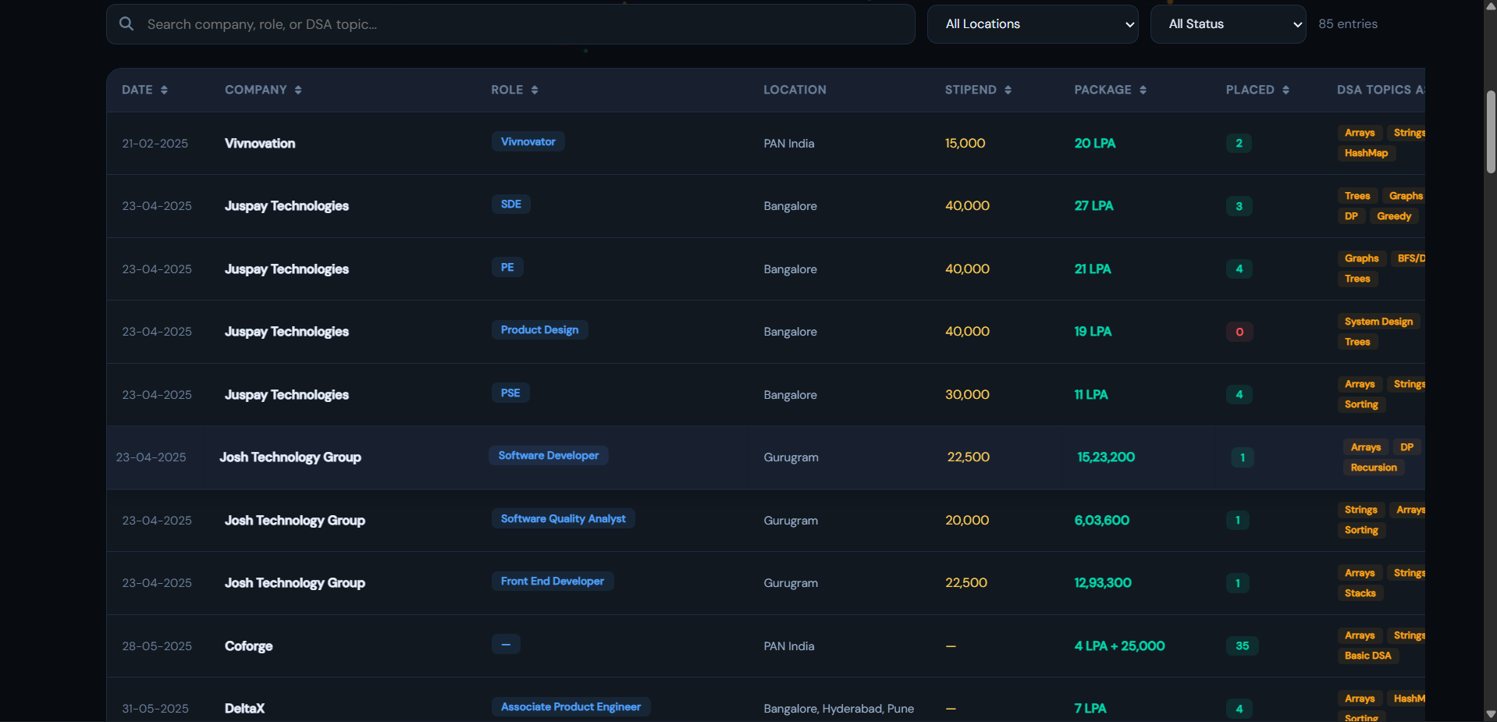Open the All Status dropdown
Screen dimensions: 1497x722
coord(1228,24)
